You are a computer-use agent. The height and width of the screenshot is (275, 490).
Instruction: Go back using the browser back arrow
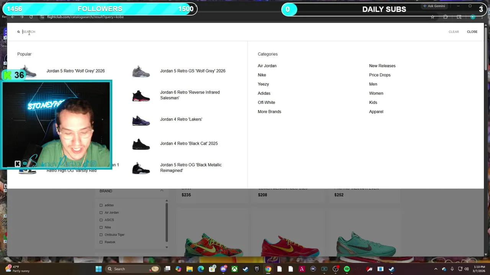13,17
